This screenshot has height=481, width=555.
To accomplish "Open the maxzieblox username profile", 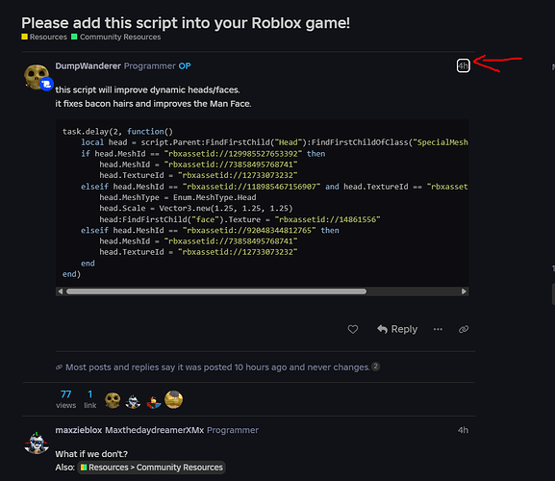I will click(79, 430).
